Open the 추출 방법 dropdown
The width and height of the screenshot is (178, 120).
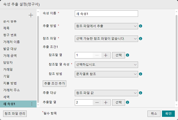(x=107, y=26)
